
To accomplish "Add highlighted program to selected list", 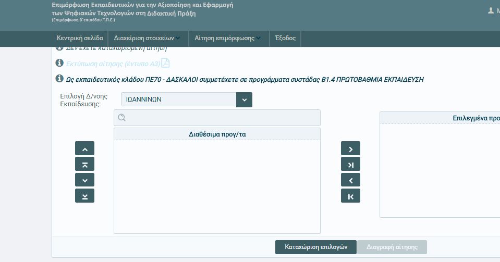I will click(x=350, y=148).
